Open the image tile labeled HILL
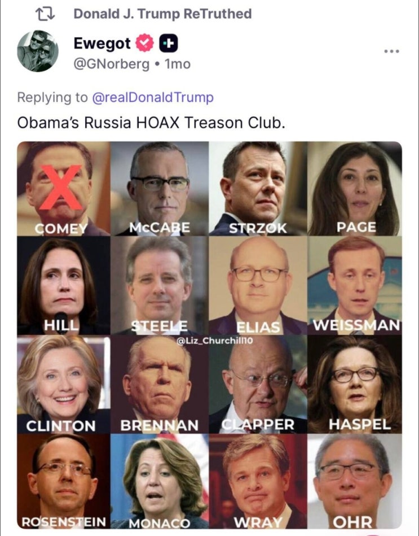Viewport: 419px width, 536px height. click(x=64, y=285)
